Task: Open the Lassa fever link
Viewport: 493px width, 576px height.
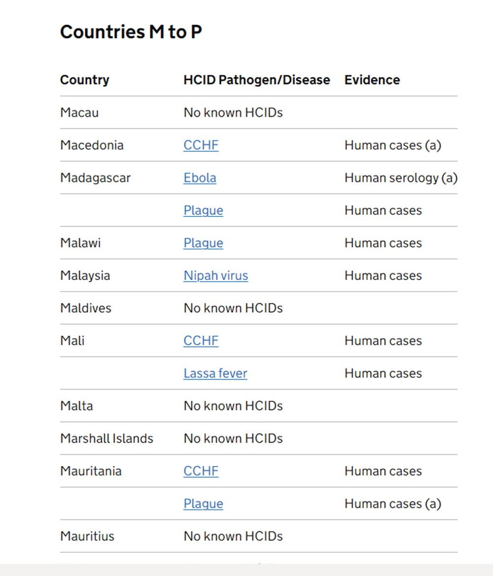Action: 215,373
